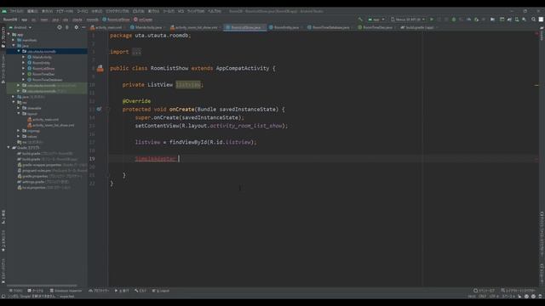Open the Event Log at bottom right
Viewport: 545px width, 306px height.
(x=485, y=291)
